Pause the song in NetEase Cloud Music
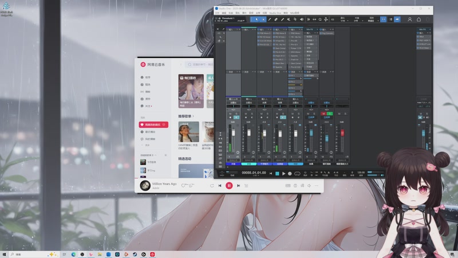Screen dimensions: 458x258 229,185
